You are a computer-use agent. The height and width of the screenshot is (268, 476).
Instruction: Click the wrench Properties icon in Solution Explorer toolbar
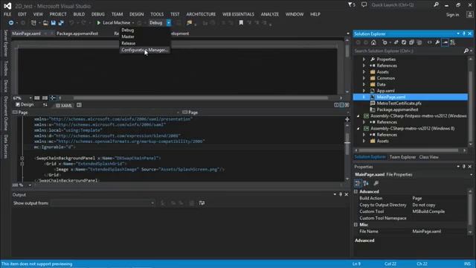point(437,42)
